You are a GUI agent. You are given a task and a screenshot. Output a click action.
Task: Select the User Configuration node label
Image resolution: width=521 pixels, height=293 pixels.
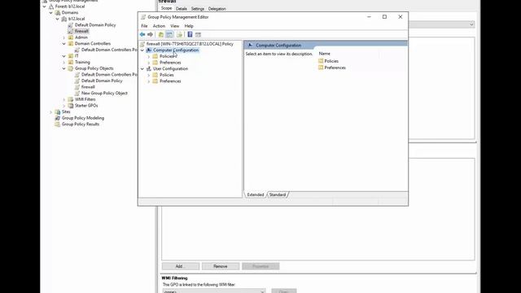[x=170, y=68]
